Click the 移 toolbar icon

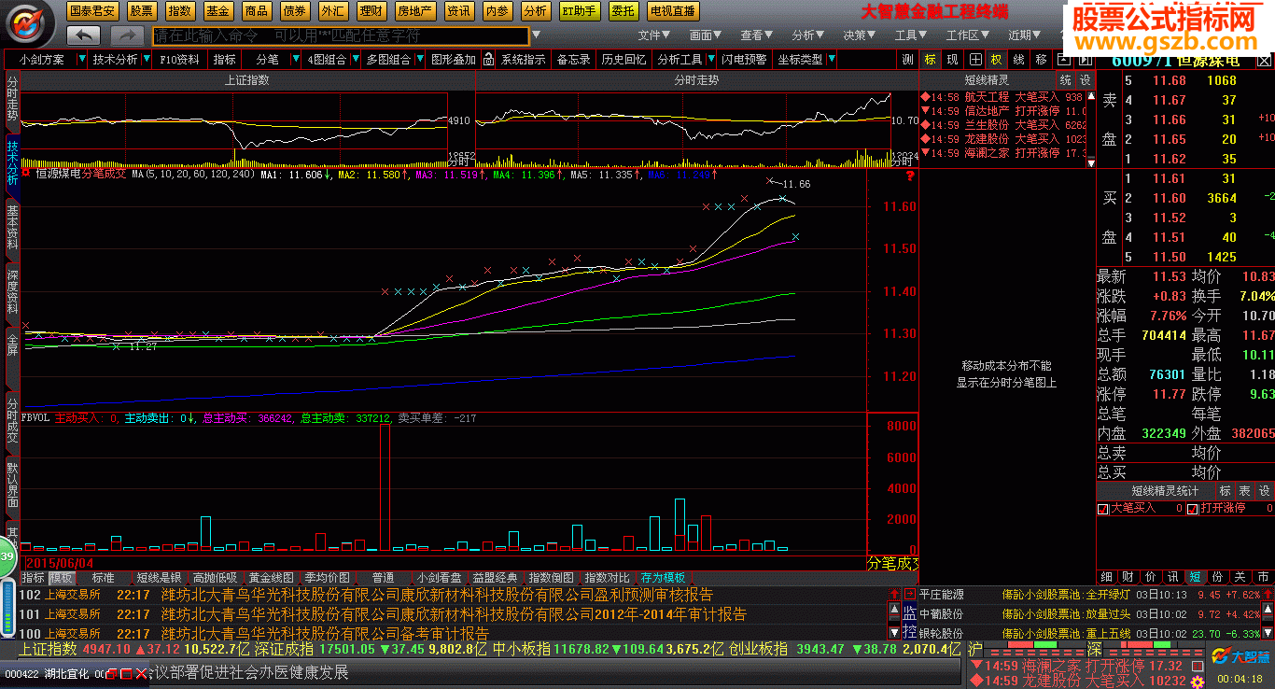coord(1041,60)
